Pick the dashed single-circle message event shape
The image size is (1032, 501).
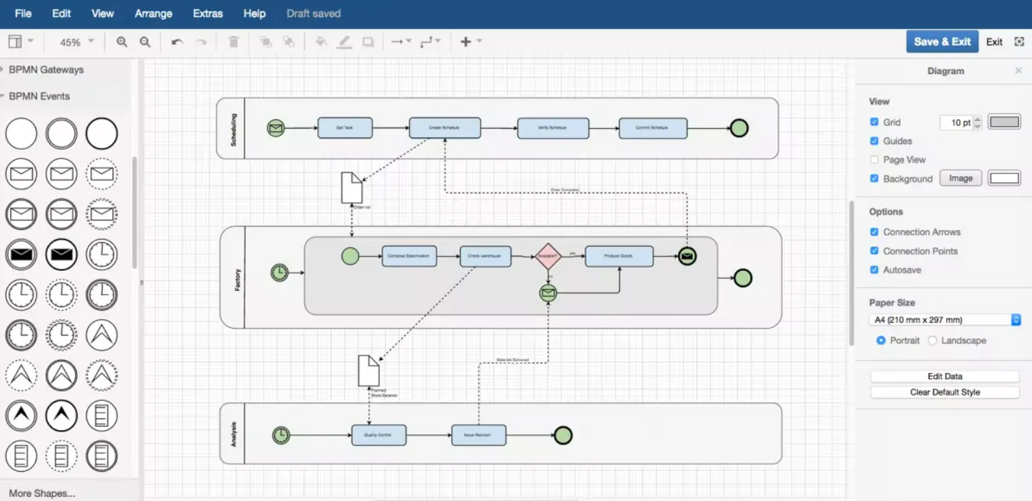(101, 174)
